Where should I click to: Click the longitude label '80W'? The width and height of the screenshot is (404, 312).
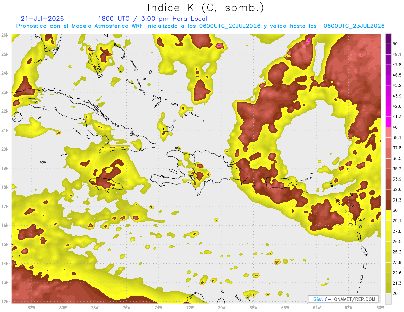point(63,307)
